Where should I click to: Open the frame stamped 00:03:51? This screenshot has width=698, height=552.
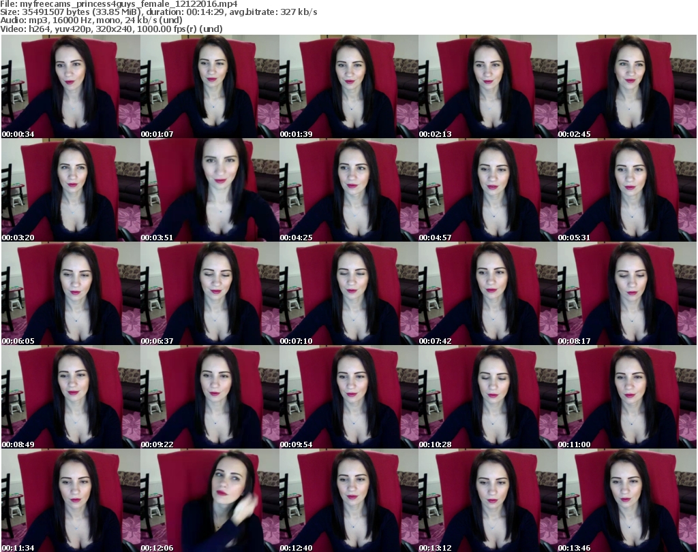click(x=210, y=190)
